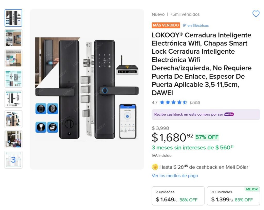
Task: Add the smart lock to favorites
Action: click(256, 14)
